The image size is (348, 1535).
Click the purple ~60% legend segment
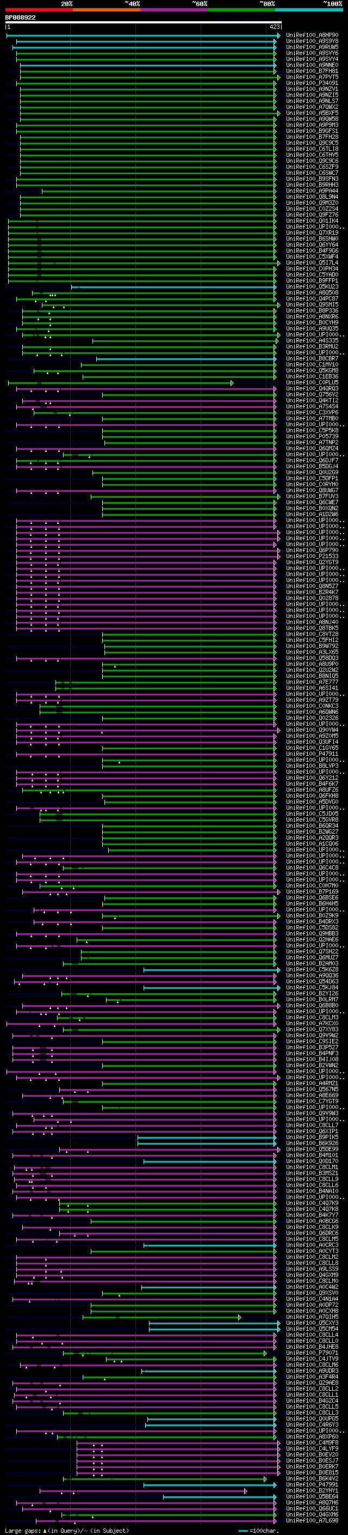tap(173, 10)
